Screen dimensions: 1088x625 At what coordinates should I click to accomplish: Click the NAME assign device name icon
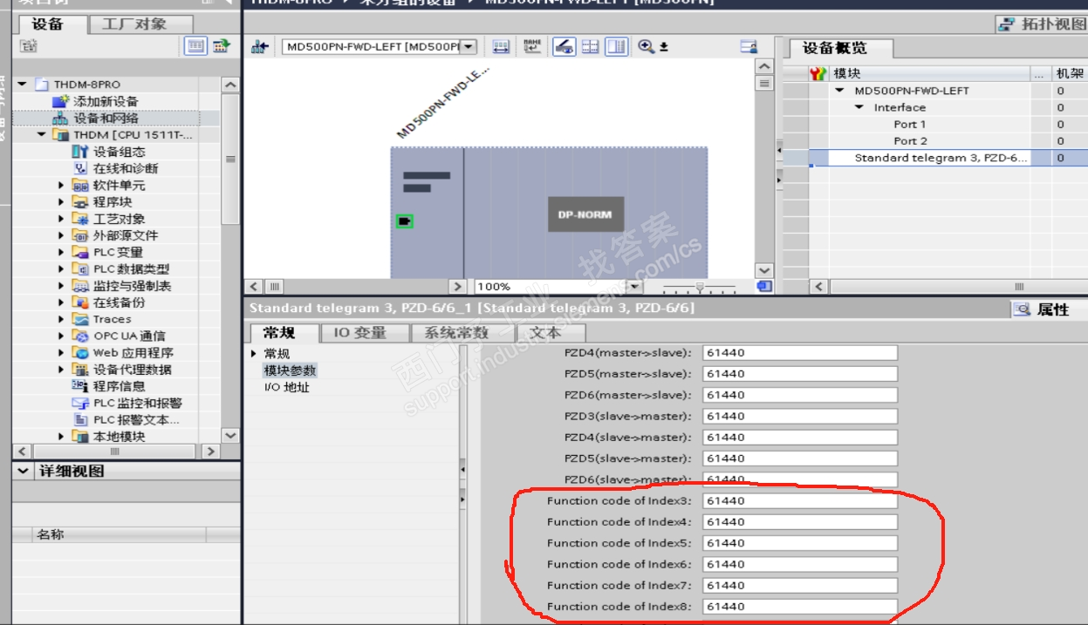532,47
